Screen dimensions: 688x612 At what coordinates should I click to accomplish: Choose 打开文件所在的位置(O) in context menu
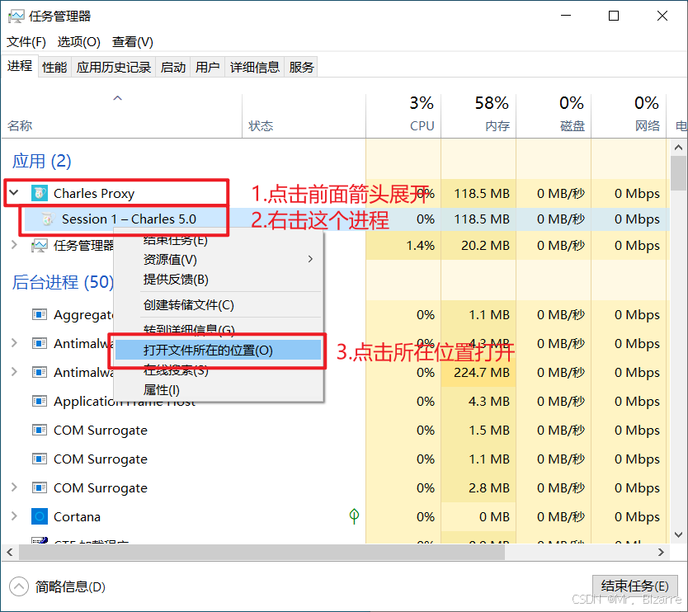pyautogui.click(x=218, y=350)
